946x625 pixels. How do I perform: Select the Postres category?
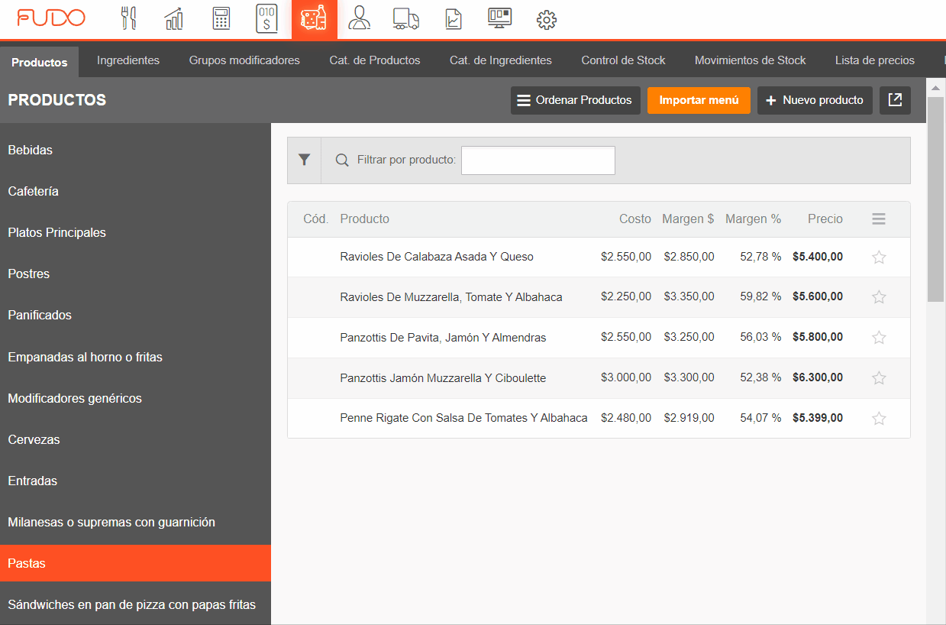click(135, 274)
